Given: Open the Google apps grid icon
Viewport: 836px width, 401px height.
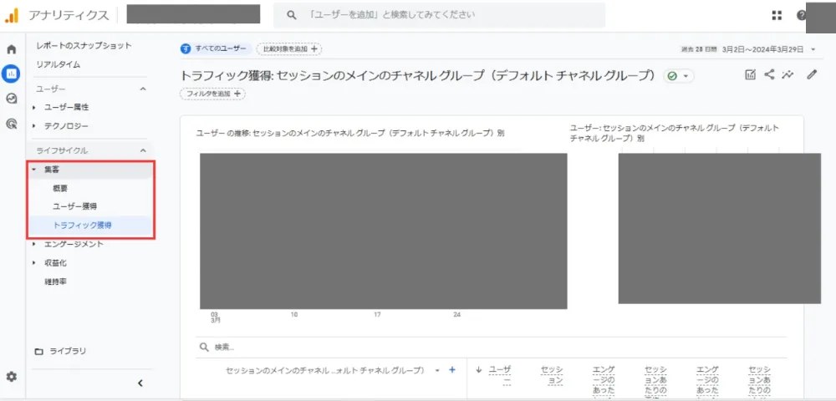Looking at the screenshot, I should click(777, 15).
